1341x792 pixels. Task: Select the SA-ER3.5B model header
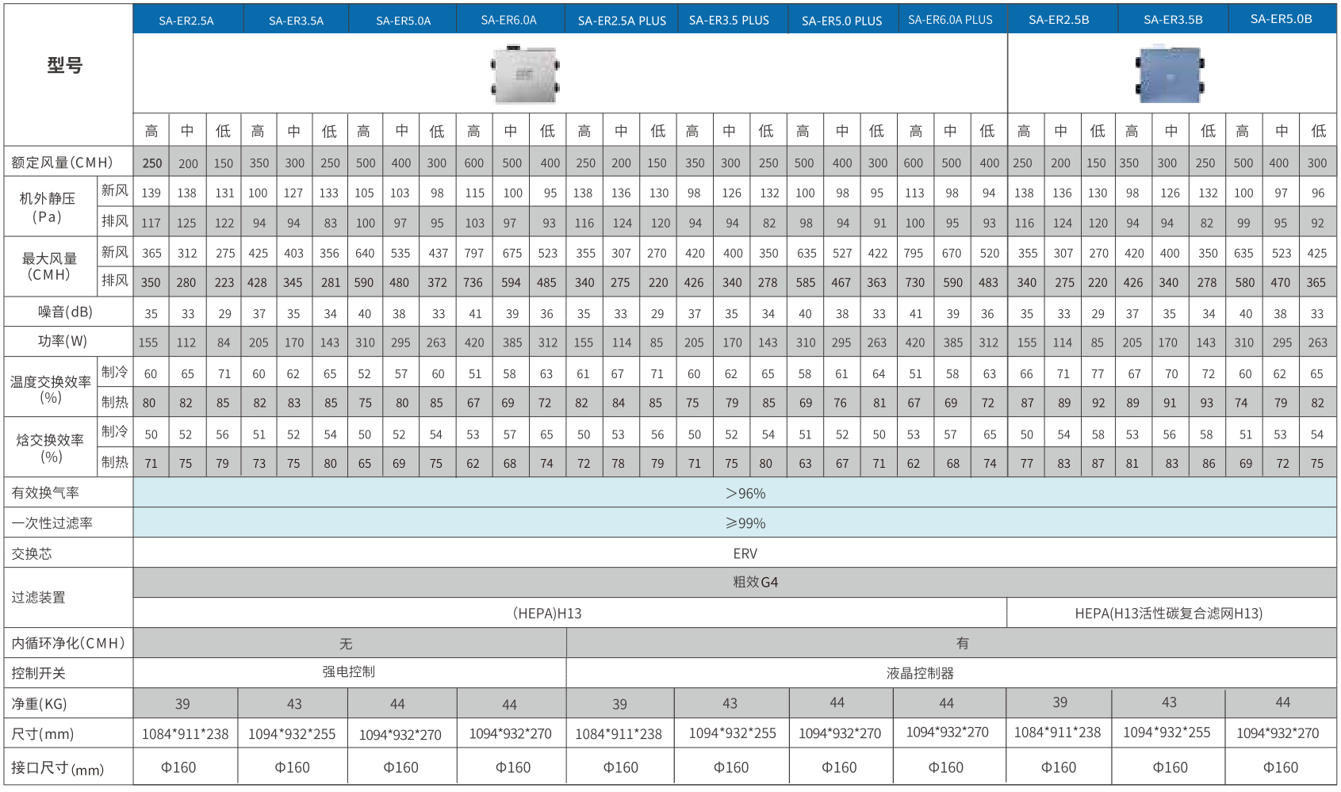[x=1173, y=20]
